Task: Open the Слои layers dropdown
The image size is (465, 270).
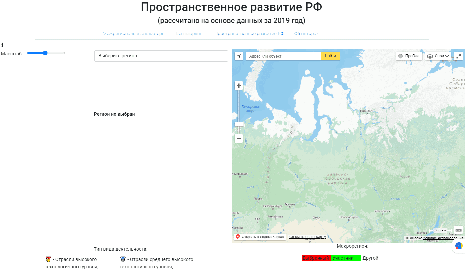Action: click(438, 56)
